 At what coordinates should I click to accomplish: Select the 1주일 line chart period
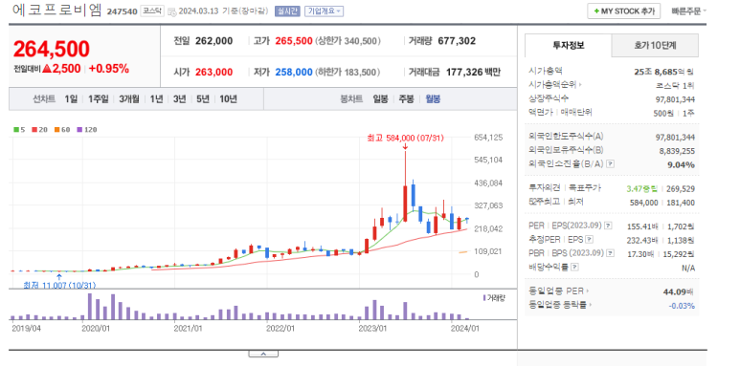99,99
